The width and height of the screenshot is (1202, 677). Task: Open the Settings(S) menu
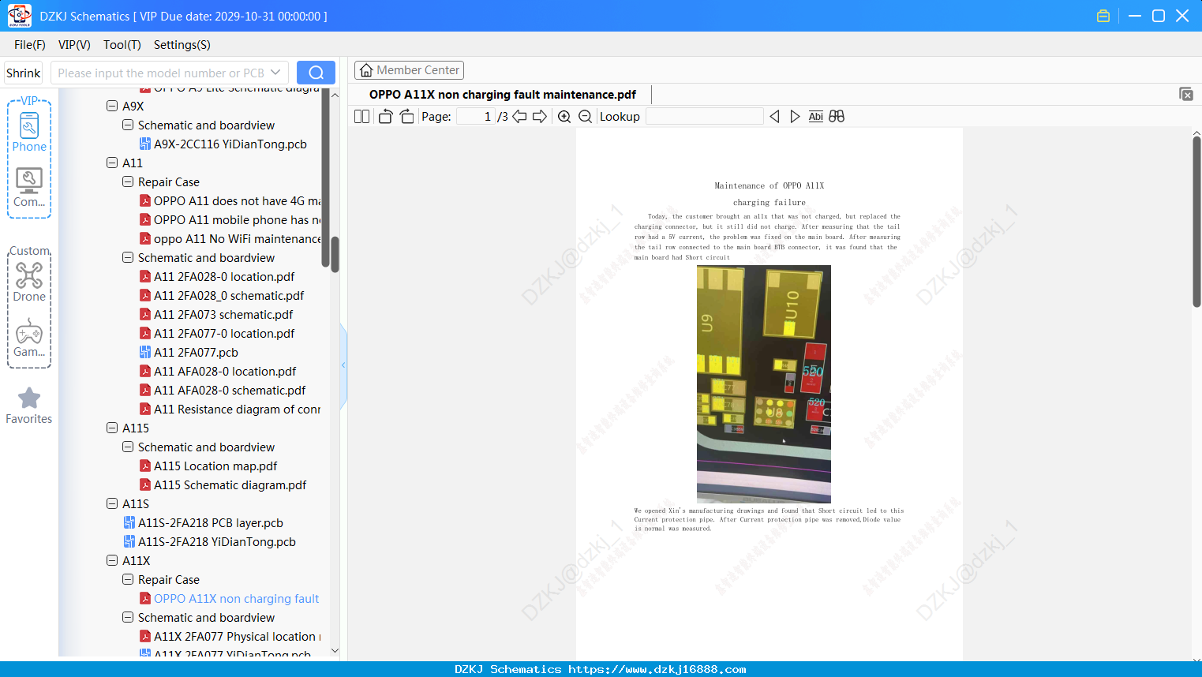(182, 45)
